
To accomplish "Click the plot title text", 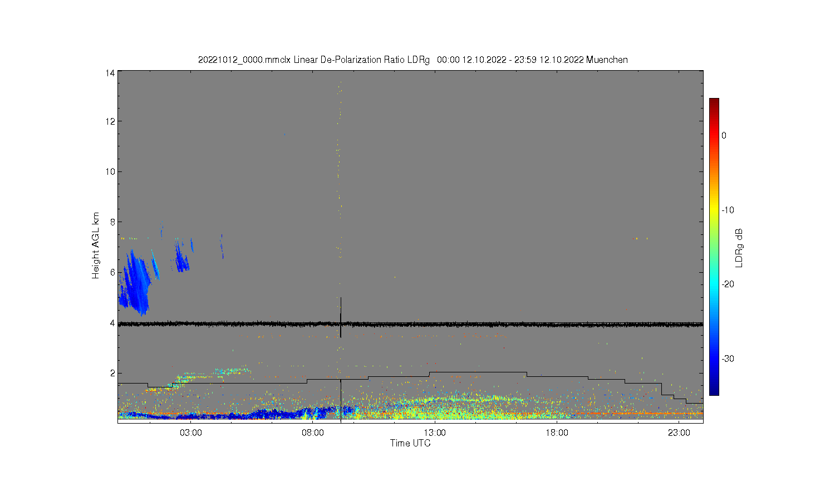I will click(x=413, y=60).
